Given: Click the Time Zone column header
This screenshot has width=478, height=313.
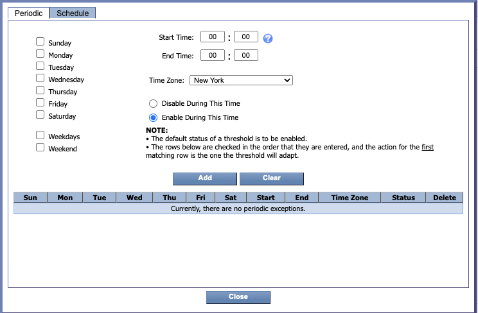Looking at the screenshot, I should click(x=350, y=198).
